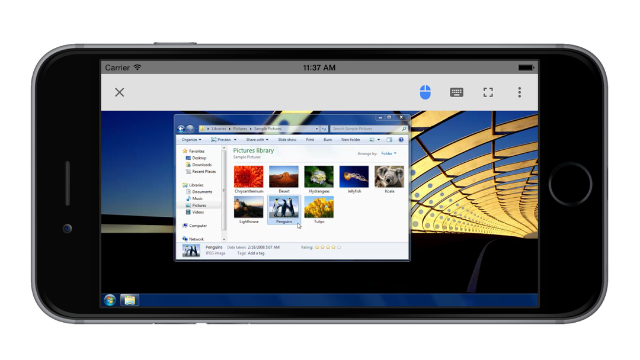
Task: Click Burn on the Explorer toolbar
Action: [x=328, y=139]
